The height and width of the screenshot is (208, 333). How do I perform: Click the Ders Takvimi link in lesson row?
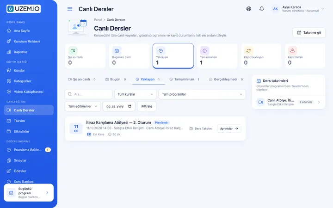point(201,128)
